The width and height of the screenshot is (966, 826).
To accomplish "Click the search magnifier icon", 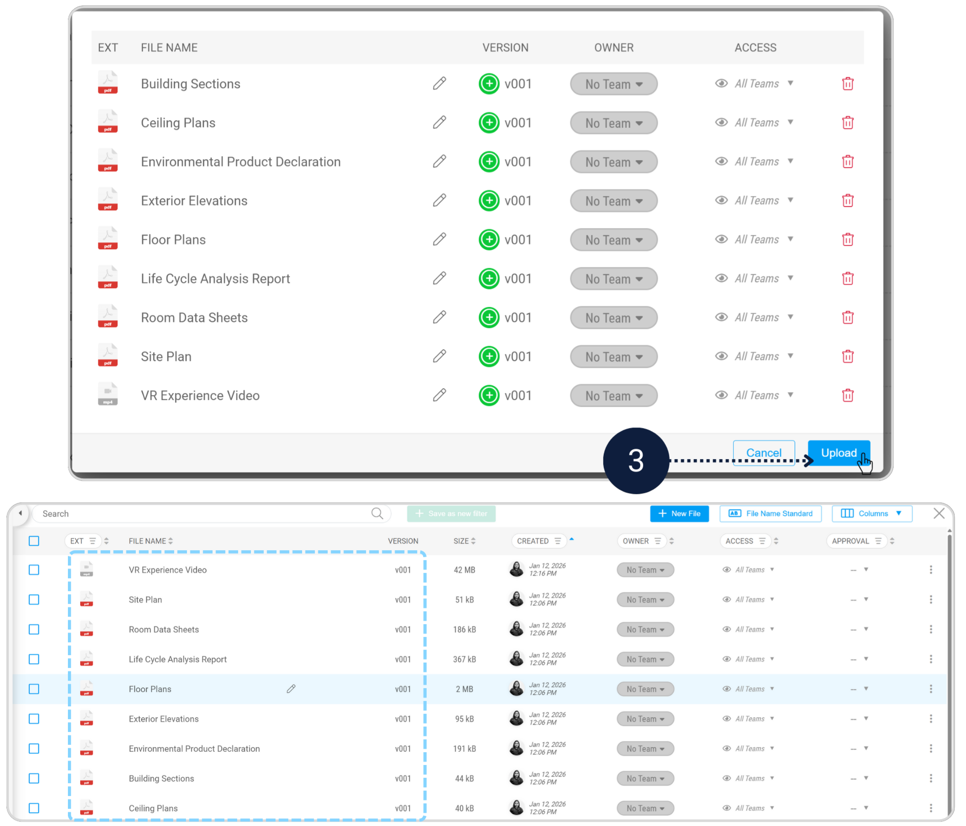I will click(377, 514).
